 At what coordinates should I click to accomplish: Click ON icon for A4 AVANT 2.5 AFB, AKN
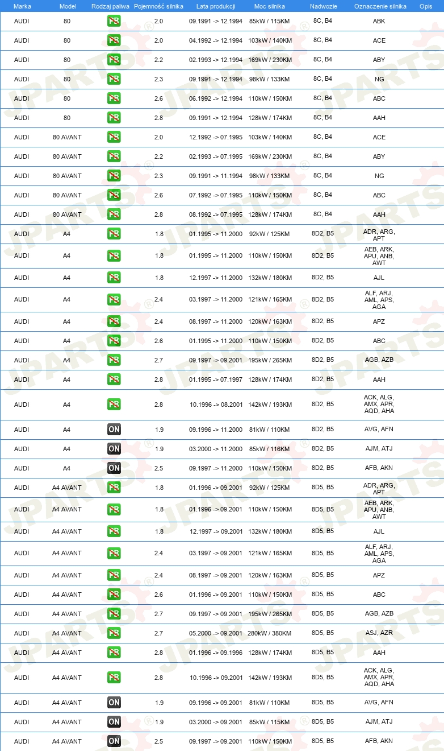114,741
